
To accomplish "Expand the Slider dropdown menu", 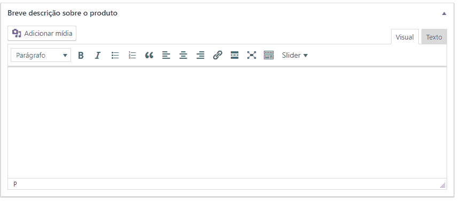I will tap(294, 55).
